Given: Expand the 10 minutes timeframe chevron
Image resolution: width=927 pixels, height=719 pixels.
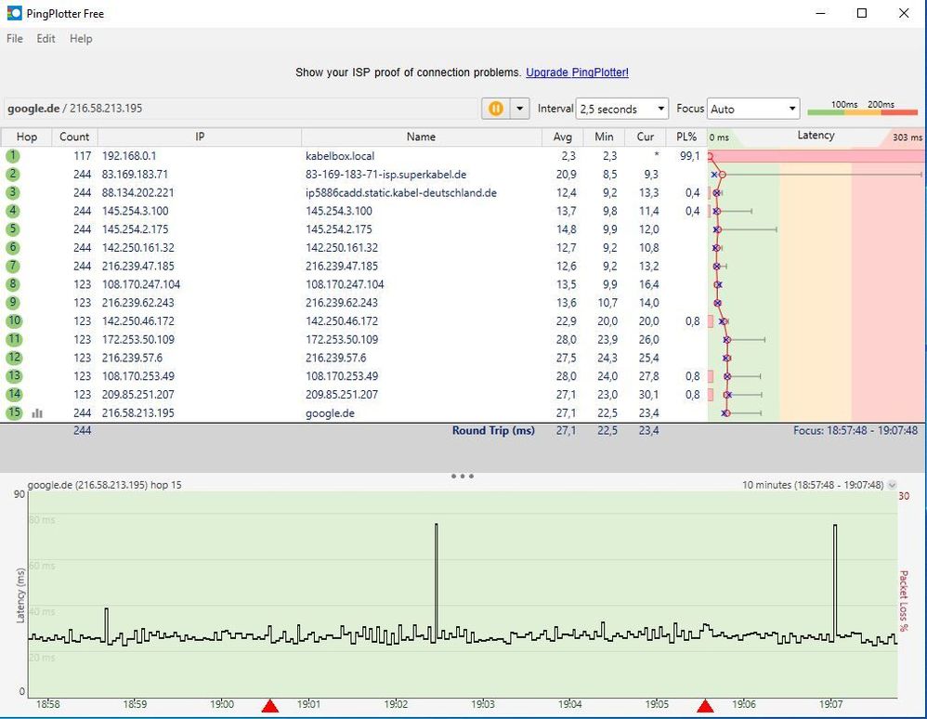Looking at the screenshot, I should coord(893,485).
